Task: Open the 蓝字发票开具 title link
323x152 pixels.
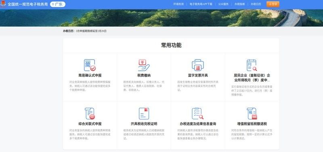Action: point(198,76)
